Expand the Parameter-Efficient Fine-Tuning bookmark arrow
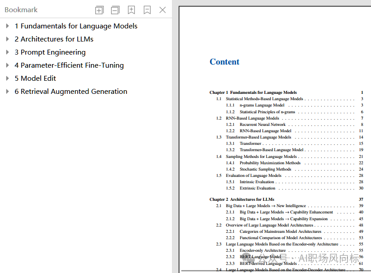 (x=7, y=65)
